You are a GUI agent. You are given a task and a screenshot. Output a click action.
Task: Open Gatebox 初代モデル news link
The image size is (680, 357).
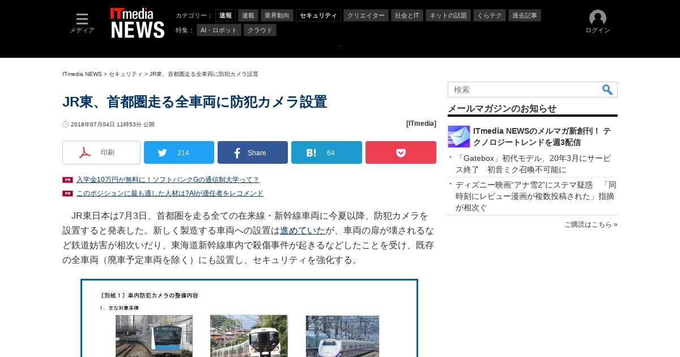click(533, 164)
